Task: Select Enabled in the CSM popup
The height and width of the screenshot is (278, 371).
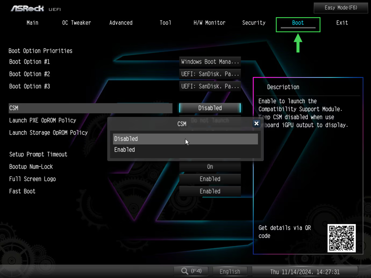Action: tap(185, 150)
